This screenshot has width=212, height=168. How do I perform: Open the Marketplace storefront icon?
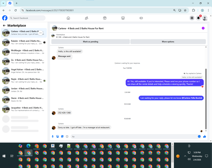pyautogui.click(x=123, y=18)
